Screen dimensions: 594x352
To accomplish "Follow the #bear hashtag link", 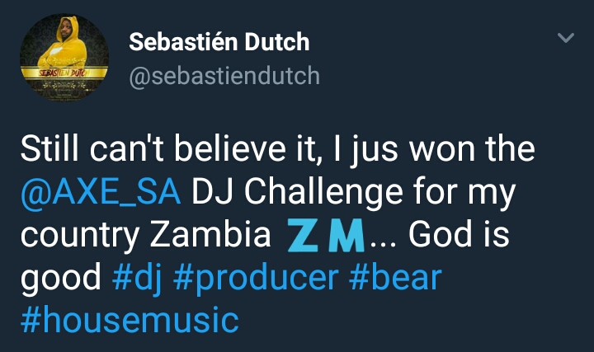I will click(395, 277).
